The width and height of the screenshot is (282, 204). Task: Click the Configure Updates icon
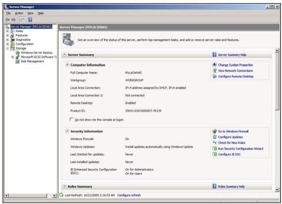pyautogui.click(x=215, y=137)
